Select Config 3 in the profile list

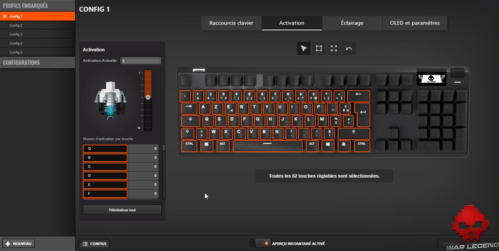tap(38, 34)
